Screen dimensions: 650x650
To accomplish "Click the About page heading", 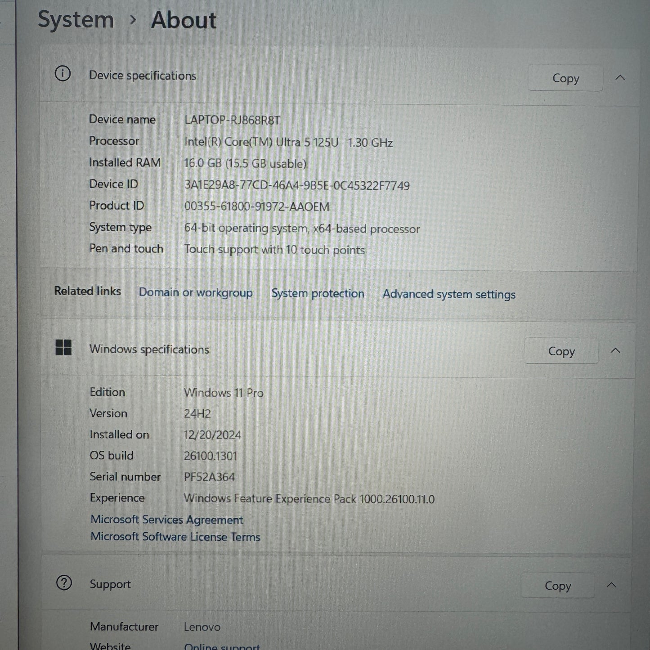I will [x=184, y=20].
